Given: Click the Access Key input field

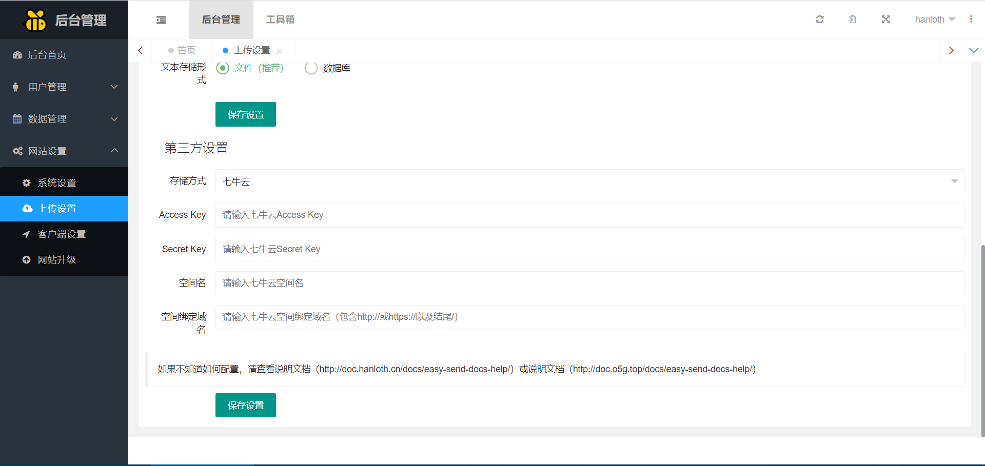Looking at the screenshot, I should click(x=589, y=215).
